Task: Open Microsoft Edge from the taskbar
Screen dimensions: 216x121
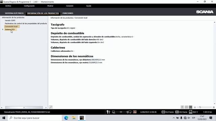Action: coord(66,118)
